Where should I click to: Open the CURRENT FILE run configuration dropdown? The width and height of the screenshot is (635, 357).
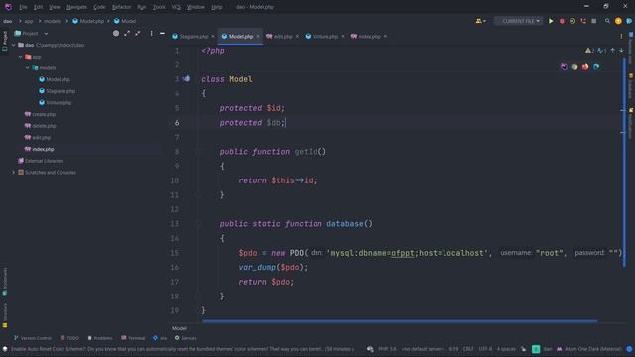pos(518,21)
